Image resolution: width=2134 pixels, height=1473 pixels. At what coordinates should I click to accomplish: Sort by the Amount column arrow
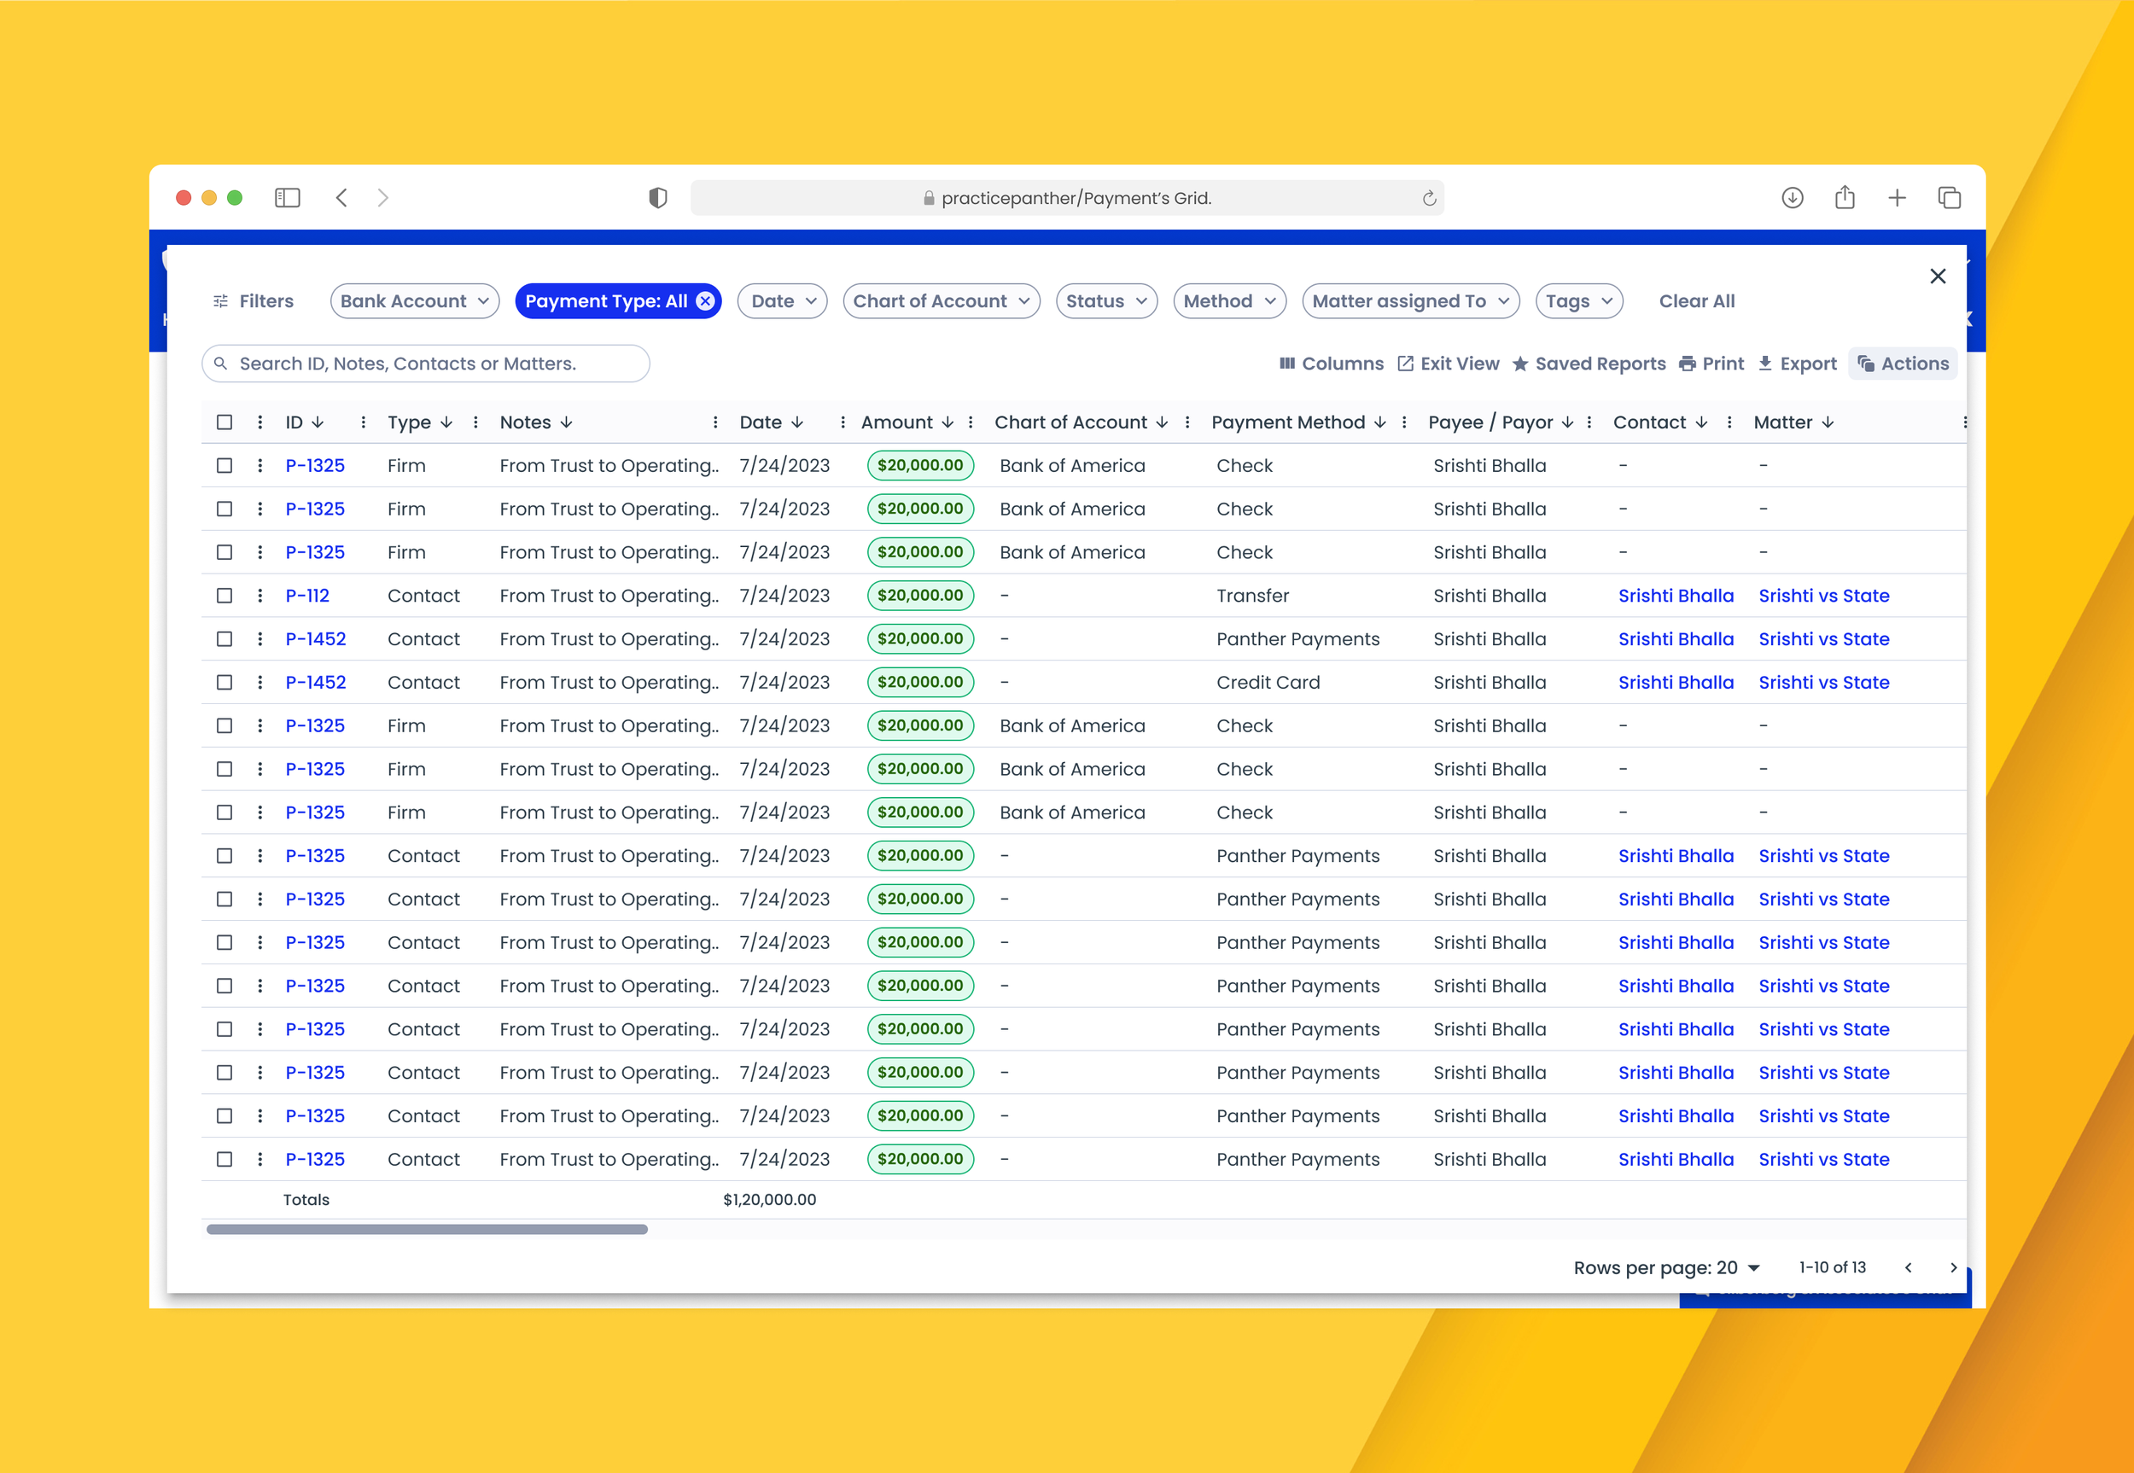[x=948, y=422]
